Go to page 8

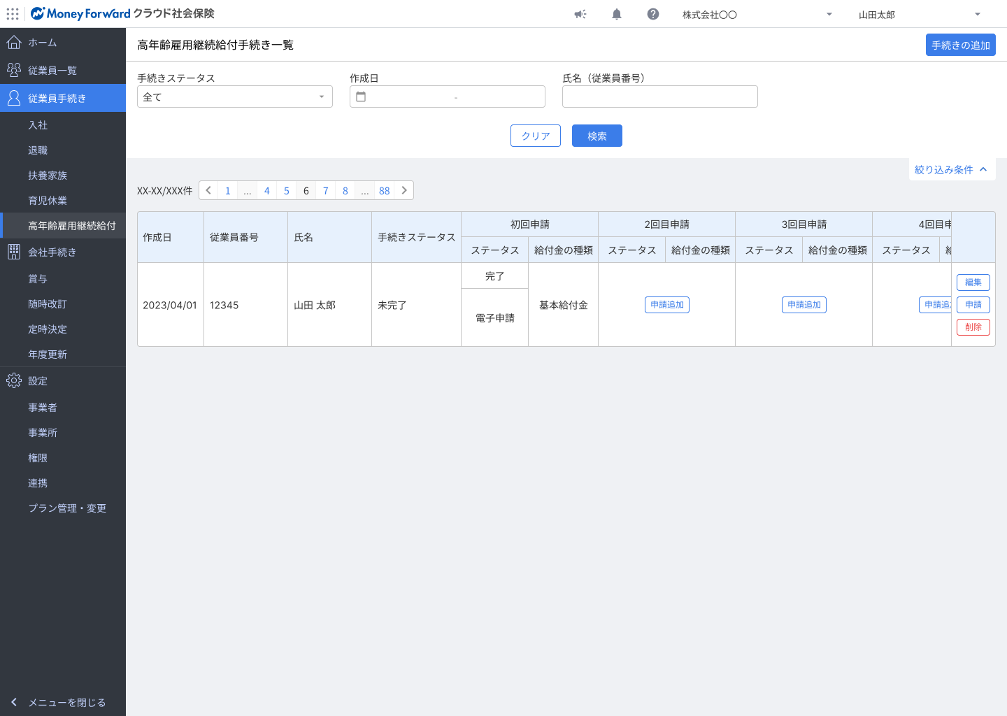click(x=345, y=190)
